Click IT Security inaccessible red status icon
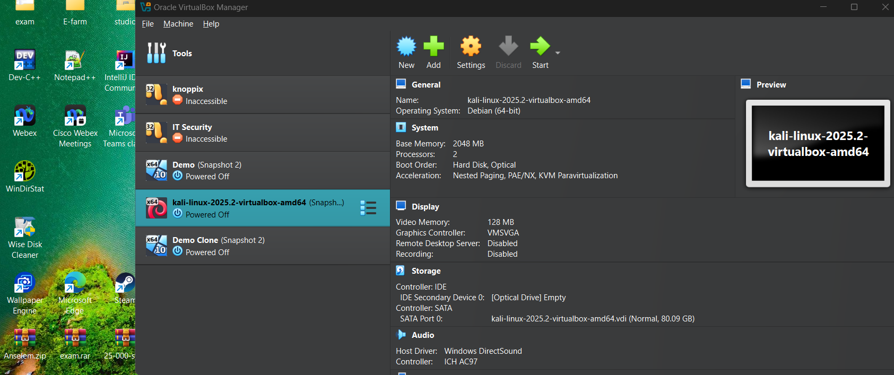894x375 pixels. tap(178, 138)
